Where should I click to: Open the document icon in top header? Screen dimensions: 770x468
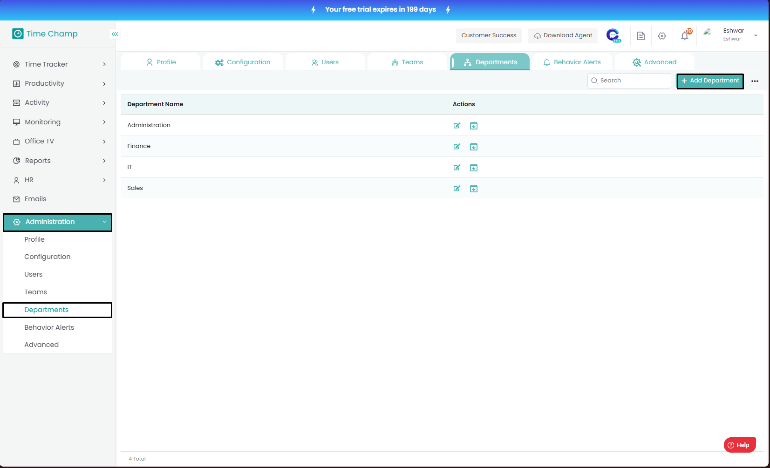641,36
